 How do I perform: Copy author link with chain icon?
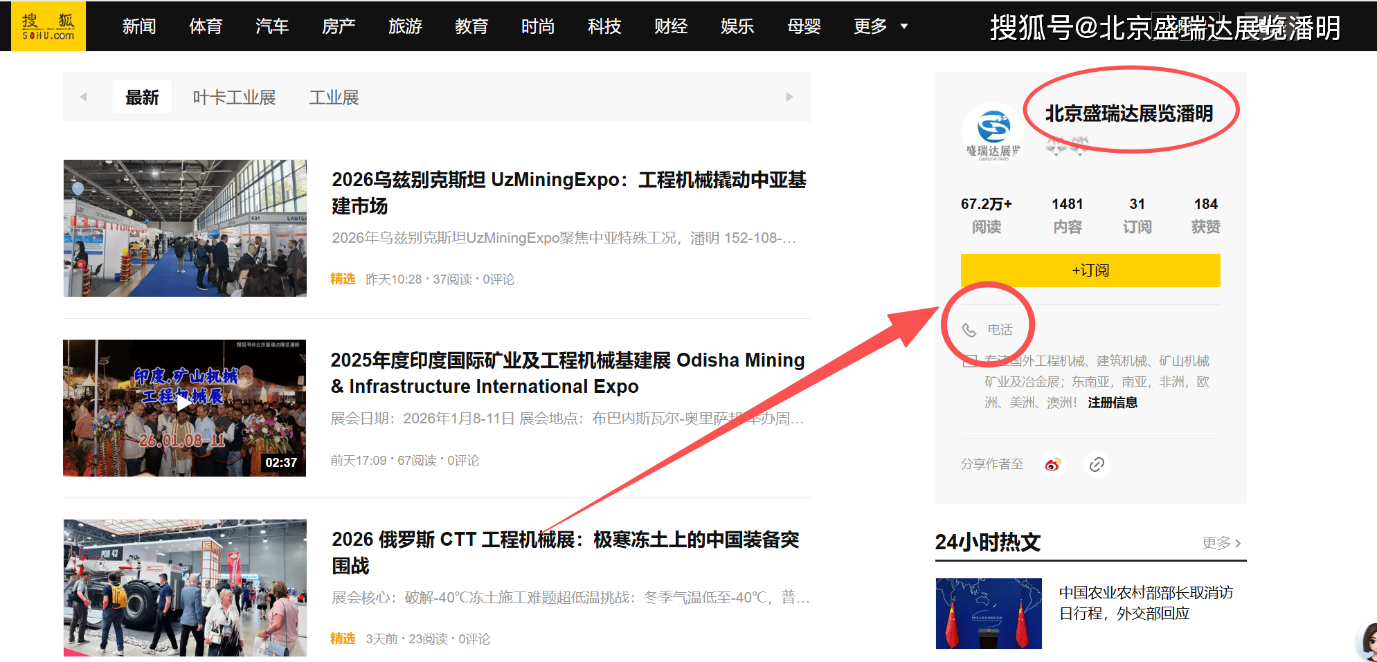1097,464
